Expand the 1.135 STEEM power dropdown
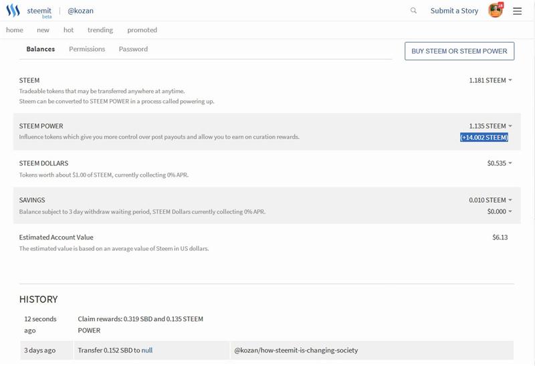 (x=490, y=126)
